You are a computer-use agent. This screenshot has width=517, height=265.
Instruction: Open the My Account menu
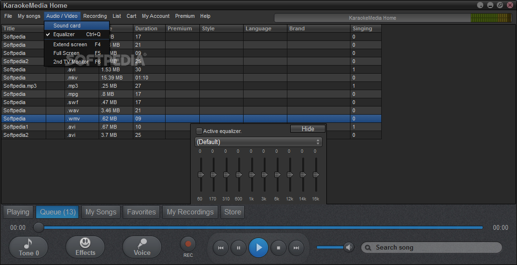click(155, 16)
